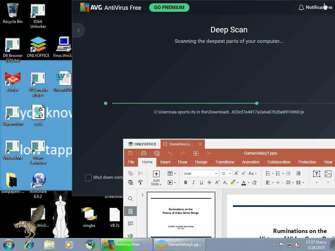
Task: Select slide 1 thumbnail
Action: tap(181, 215)
